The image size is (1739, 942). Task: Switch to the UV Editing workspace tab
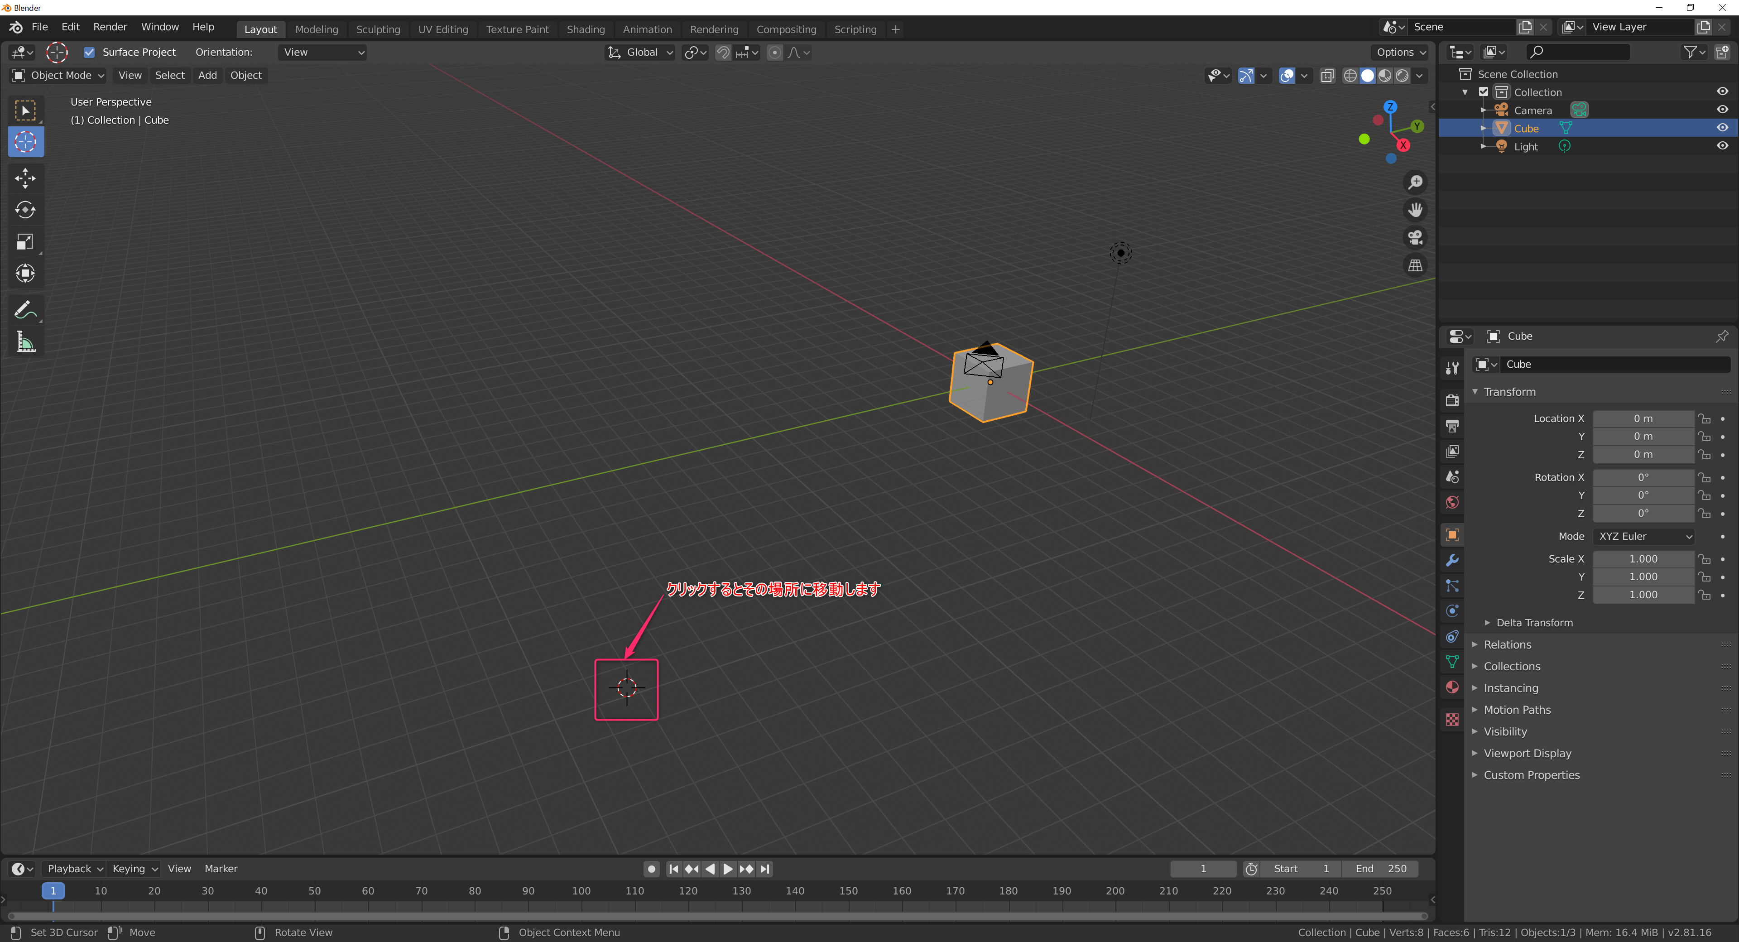(443, 30)
